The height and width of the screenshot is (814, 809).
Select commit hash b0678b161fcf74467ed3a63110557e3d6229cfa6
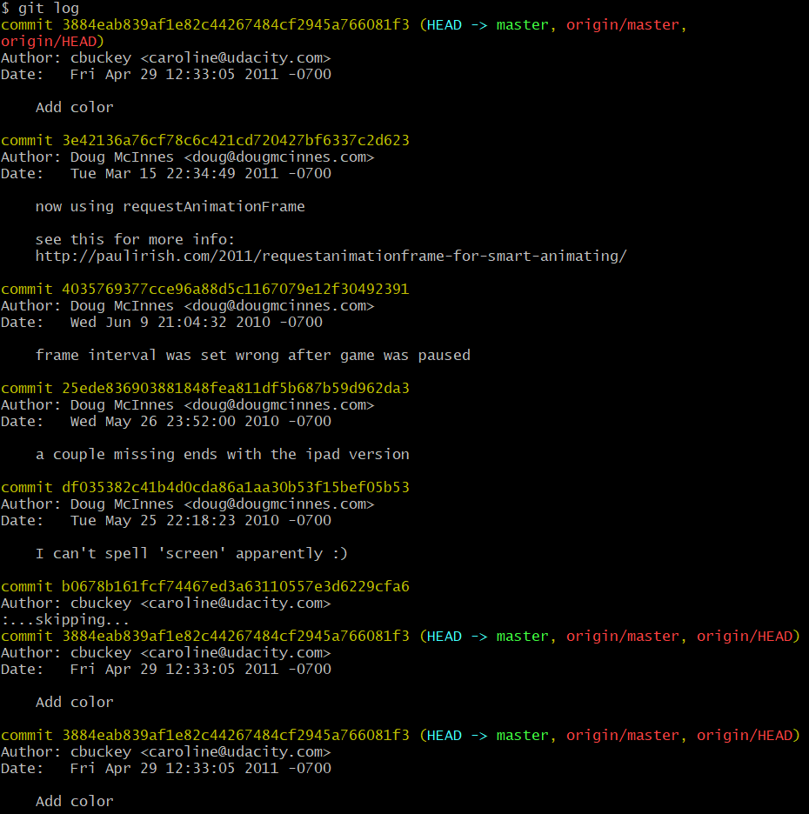236,587
